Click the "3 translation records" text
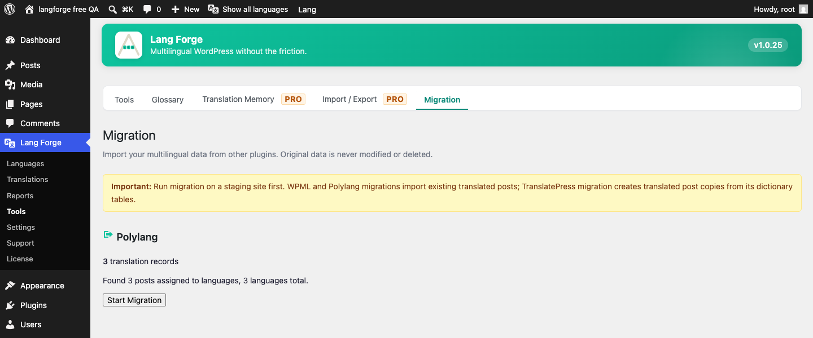 pyautogui.click(x=141, y=261)
